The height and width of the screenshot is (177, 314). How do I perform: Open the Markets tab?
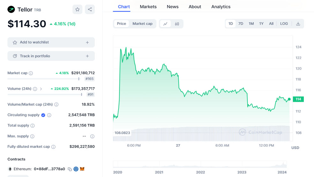(148, 7)
